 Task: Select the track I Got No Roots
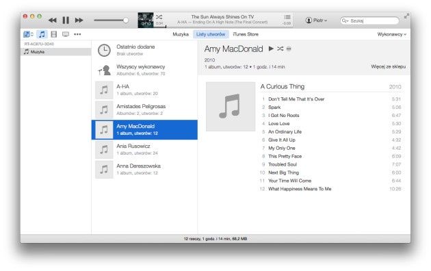(331, 116)
